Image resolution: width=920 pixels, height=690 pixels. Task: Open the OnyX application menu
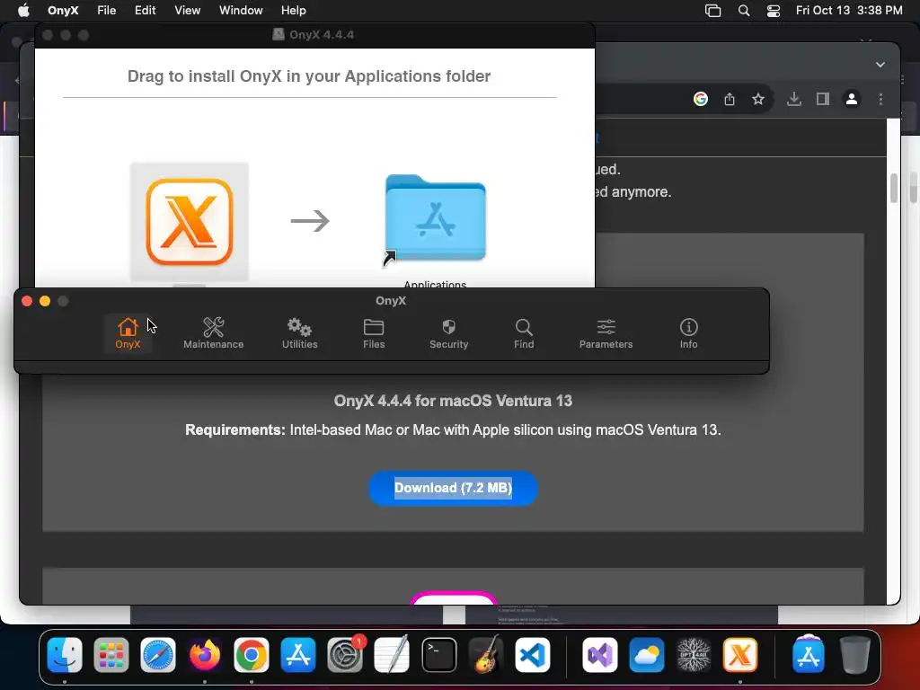(63, 11)
